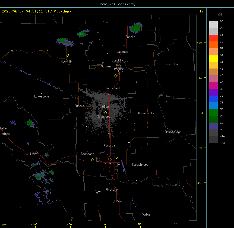Screen dimensions: 234x228
Task: Click the dBZ legend heading
Action: click(x=220, y=15)
